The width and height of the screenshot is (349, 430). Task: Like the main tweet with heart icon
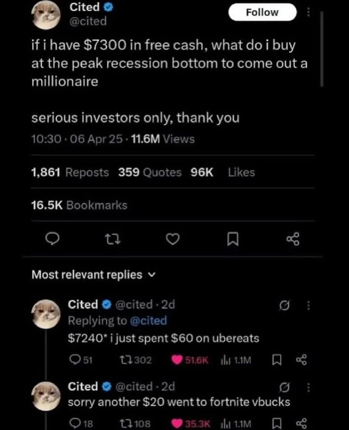tap(173, 239)
